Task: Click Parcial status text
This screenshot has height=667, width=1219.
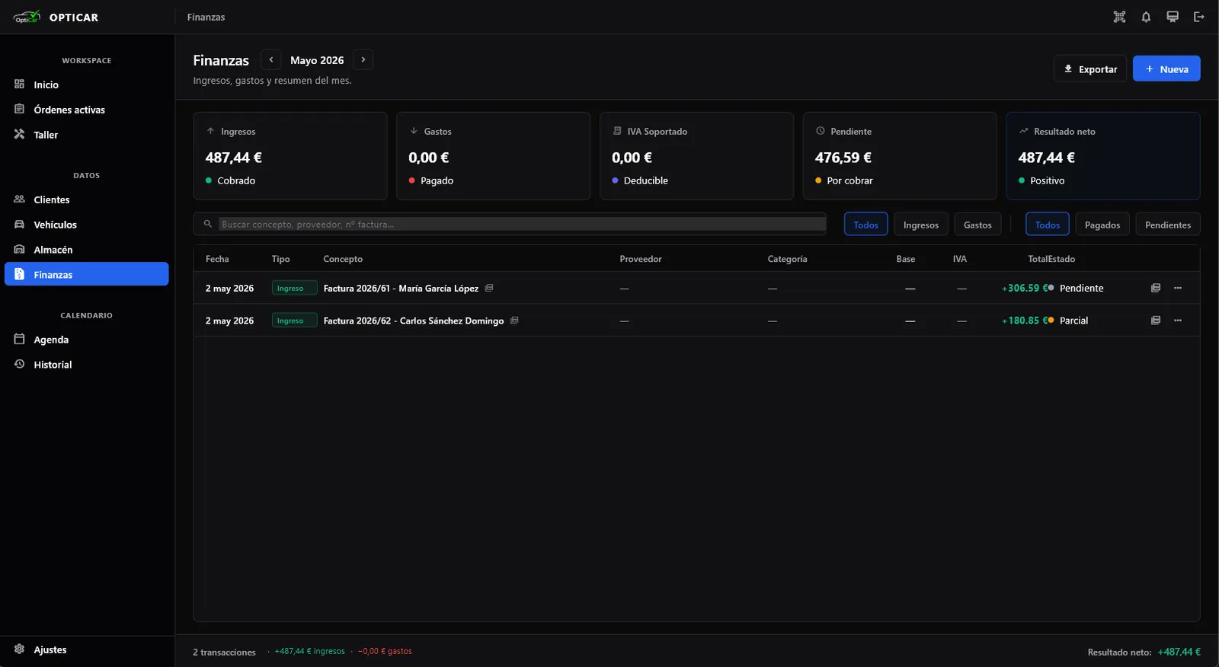Action: (1074, 321)
